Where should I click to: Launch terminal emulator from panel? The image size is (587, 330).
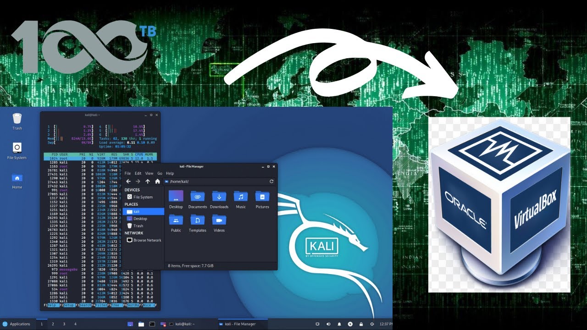point(152,324)
